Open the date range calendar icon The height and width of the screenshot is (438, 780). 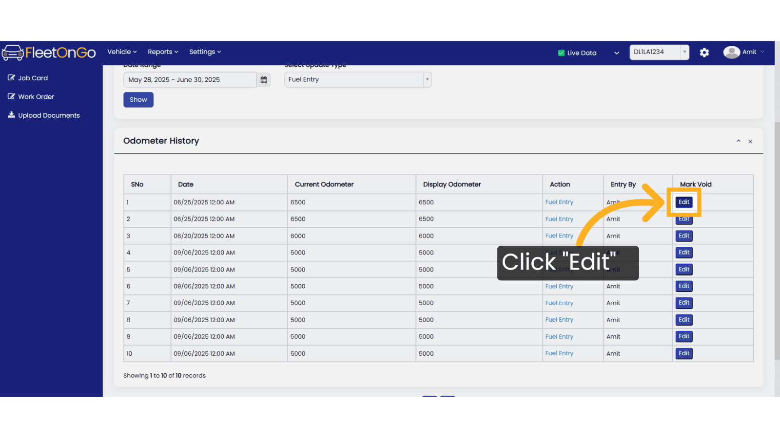[x=264, y=80]
